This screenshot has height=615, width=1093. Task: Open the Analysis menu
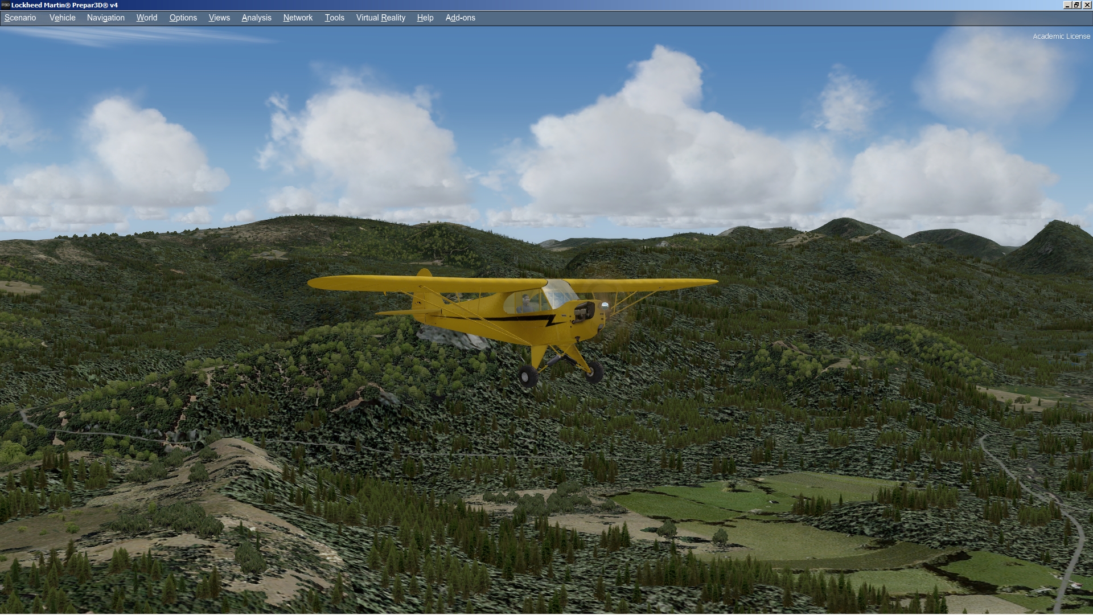[256, 18]
